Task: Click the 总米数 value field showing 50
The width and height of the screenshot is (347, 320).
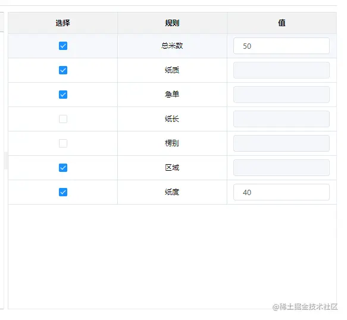Action: (x=282, y=46)
